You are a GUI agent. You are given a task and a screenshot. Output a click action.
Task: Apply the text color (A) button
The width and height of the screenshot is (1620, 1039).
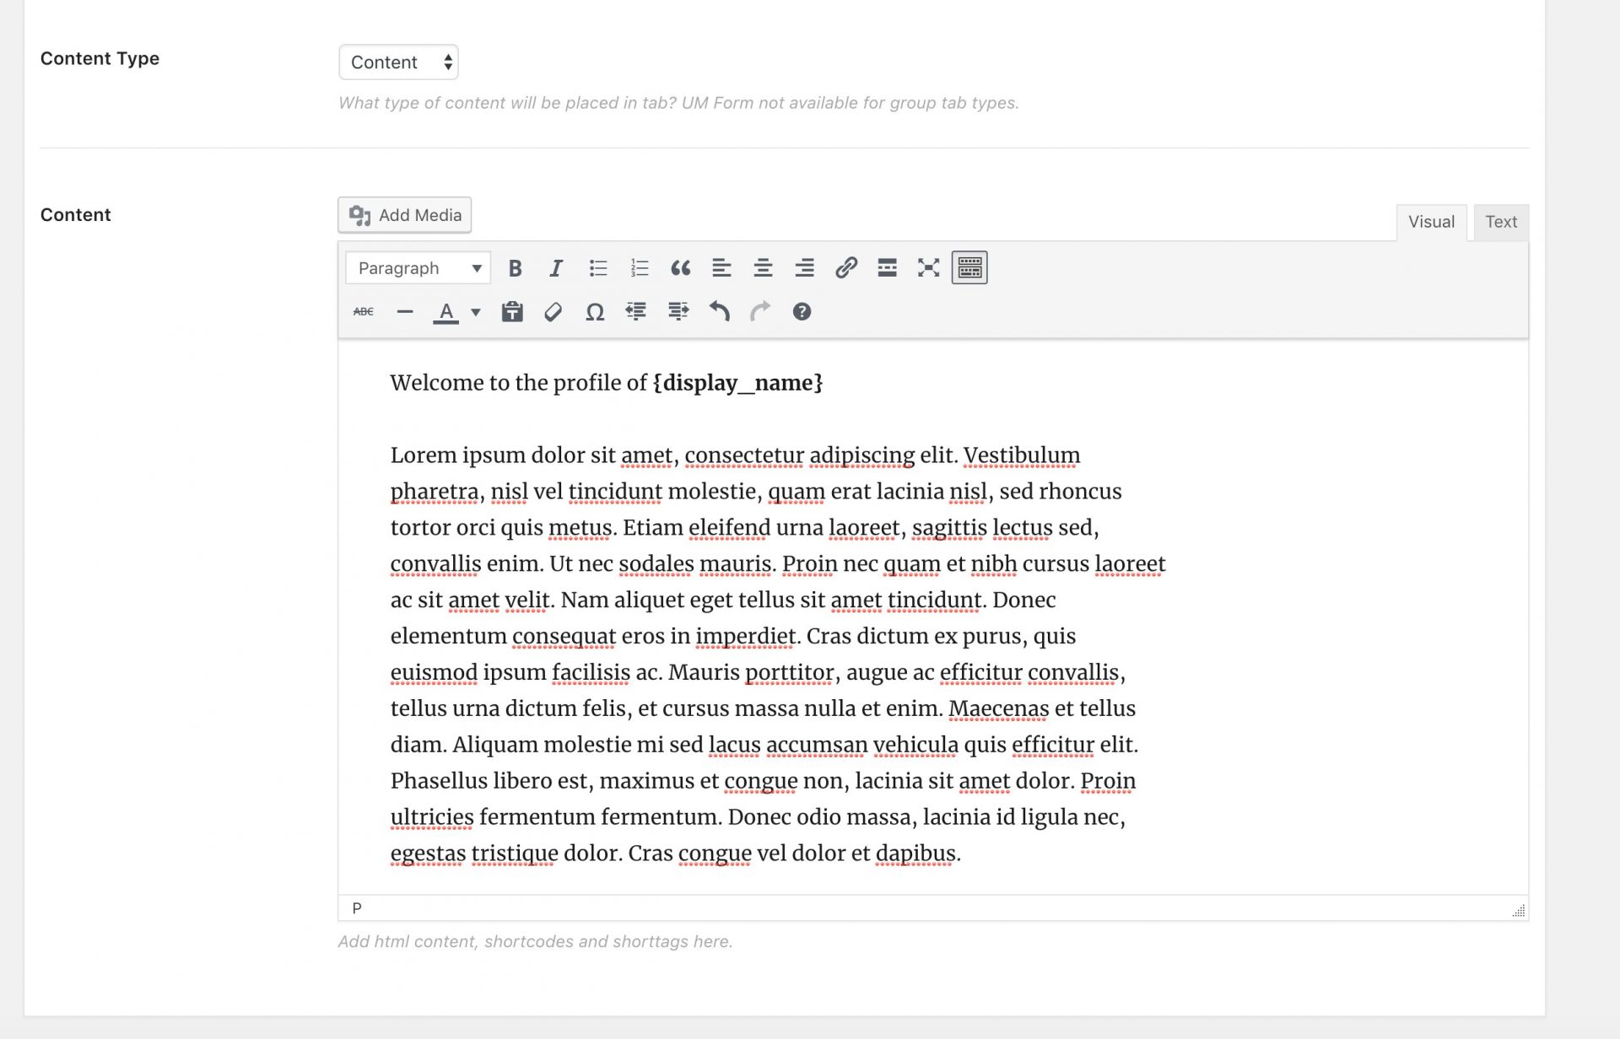point(445,312)
